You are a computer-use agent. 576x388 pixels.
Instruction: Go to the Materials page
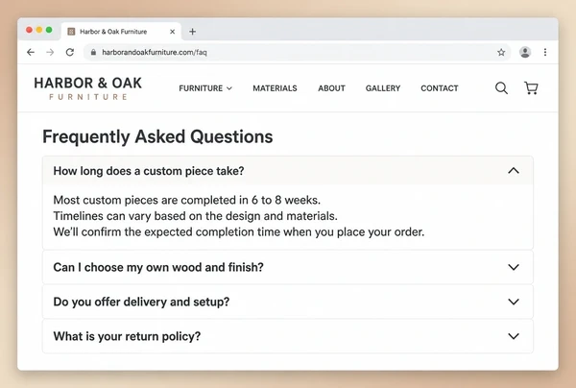[x=275, y=88]
